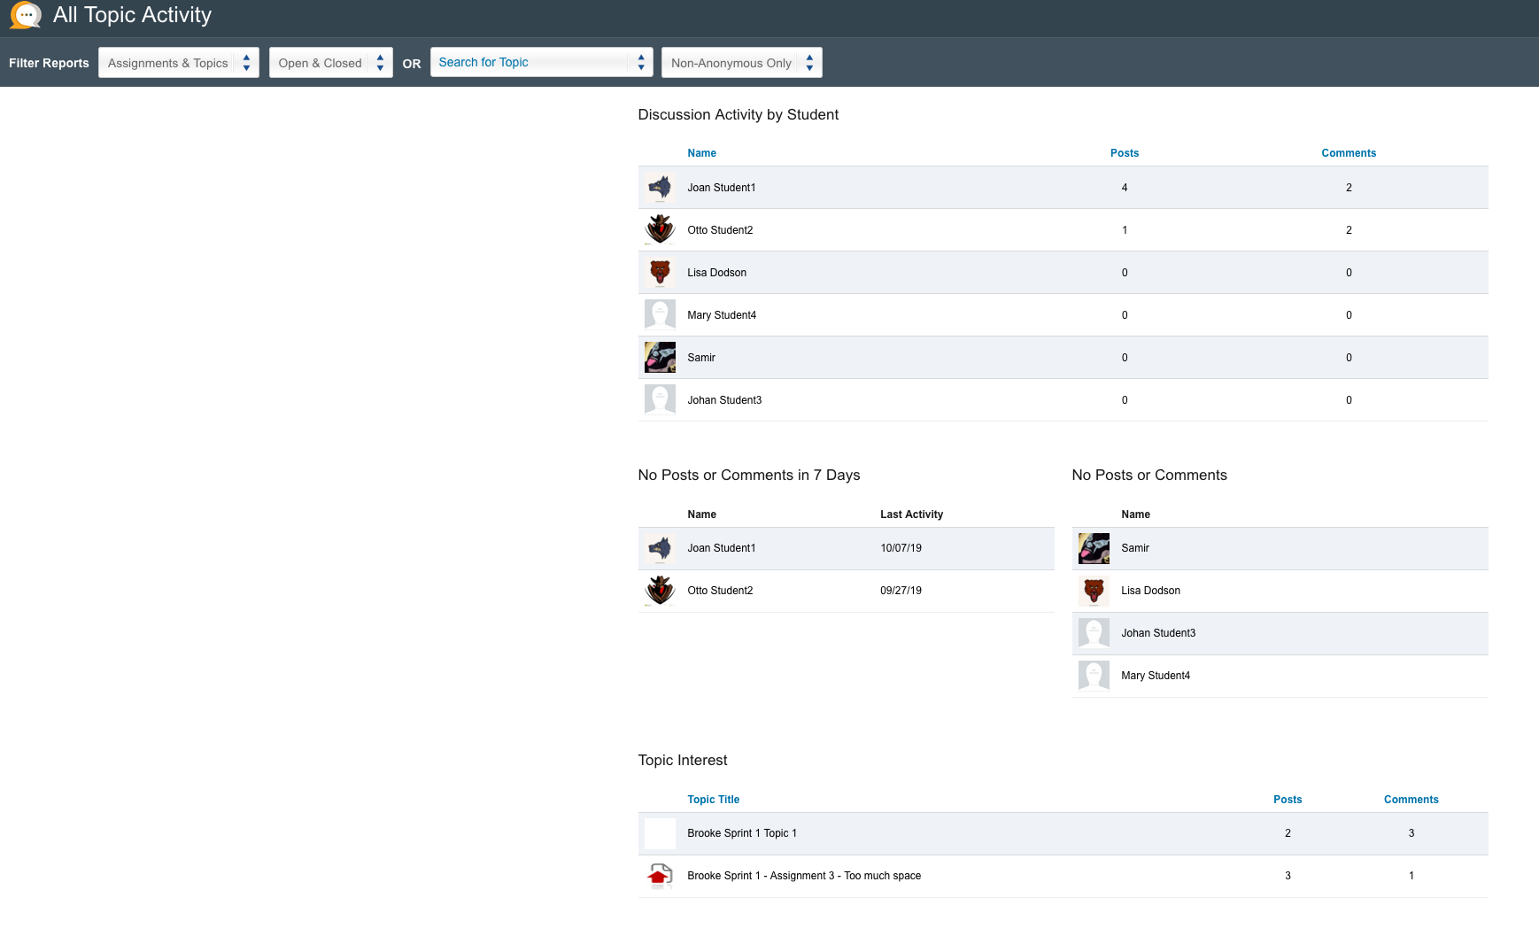Sort Topic Interest by Comments header
Viewport: 1539px width, 936px height.
1411,800
